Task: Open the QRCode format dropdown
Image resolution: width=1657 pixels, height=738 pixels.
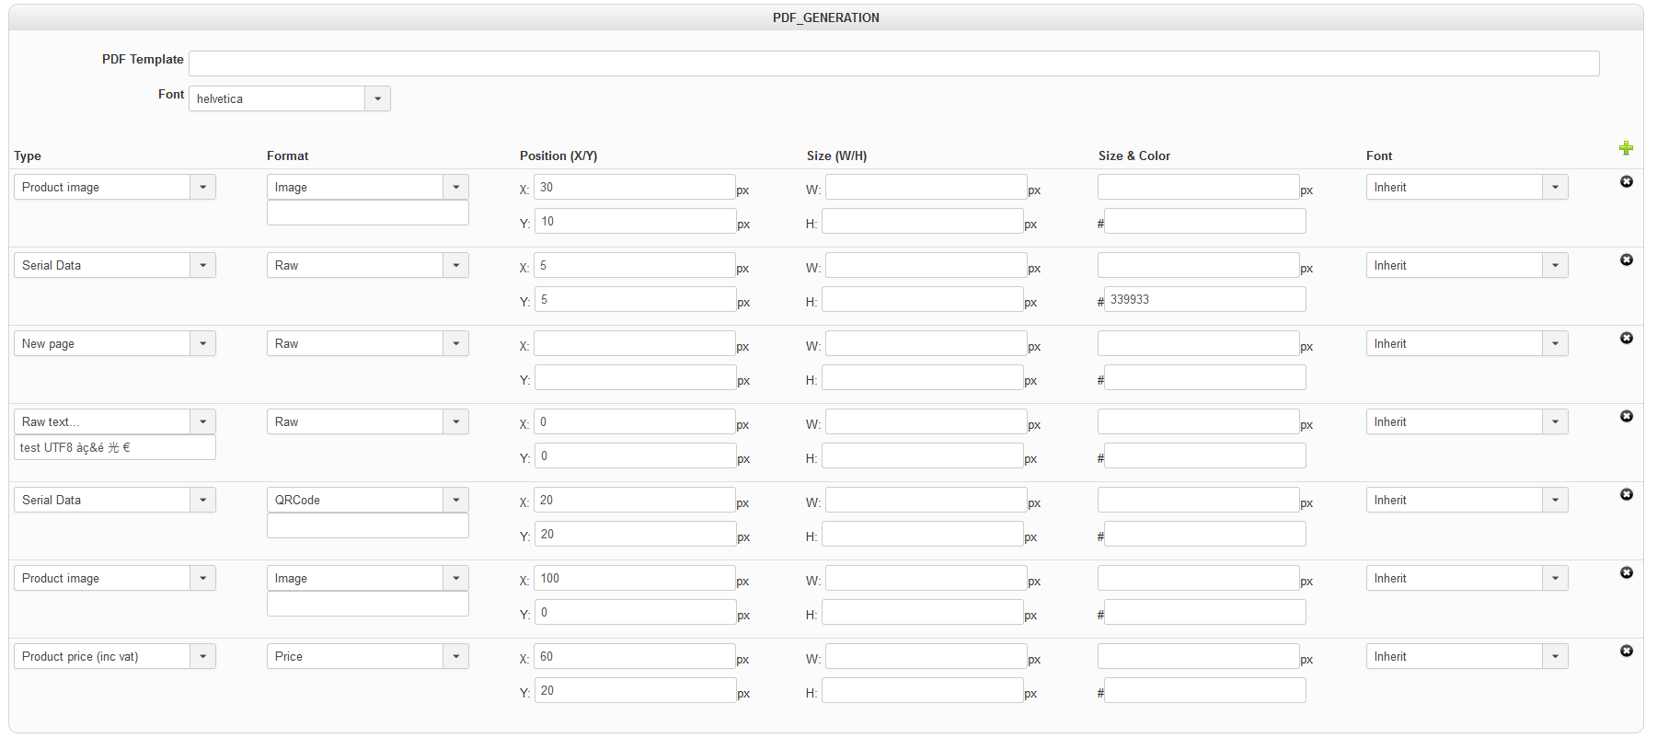Action: [455, 500]
